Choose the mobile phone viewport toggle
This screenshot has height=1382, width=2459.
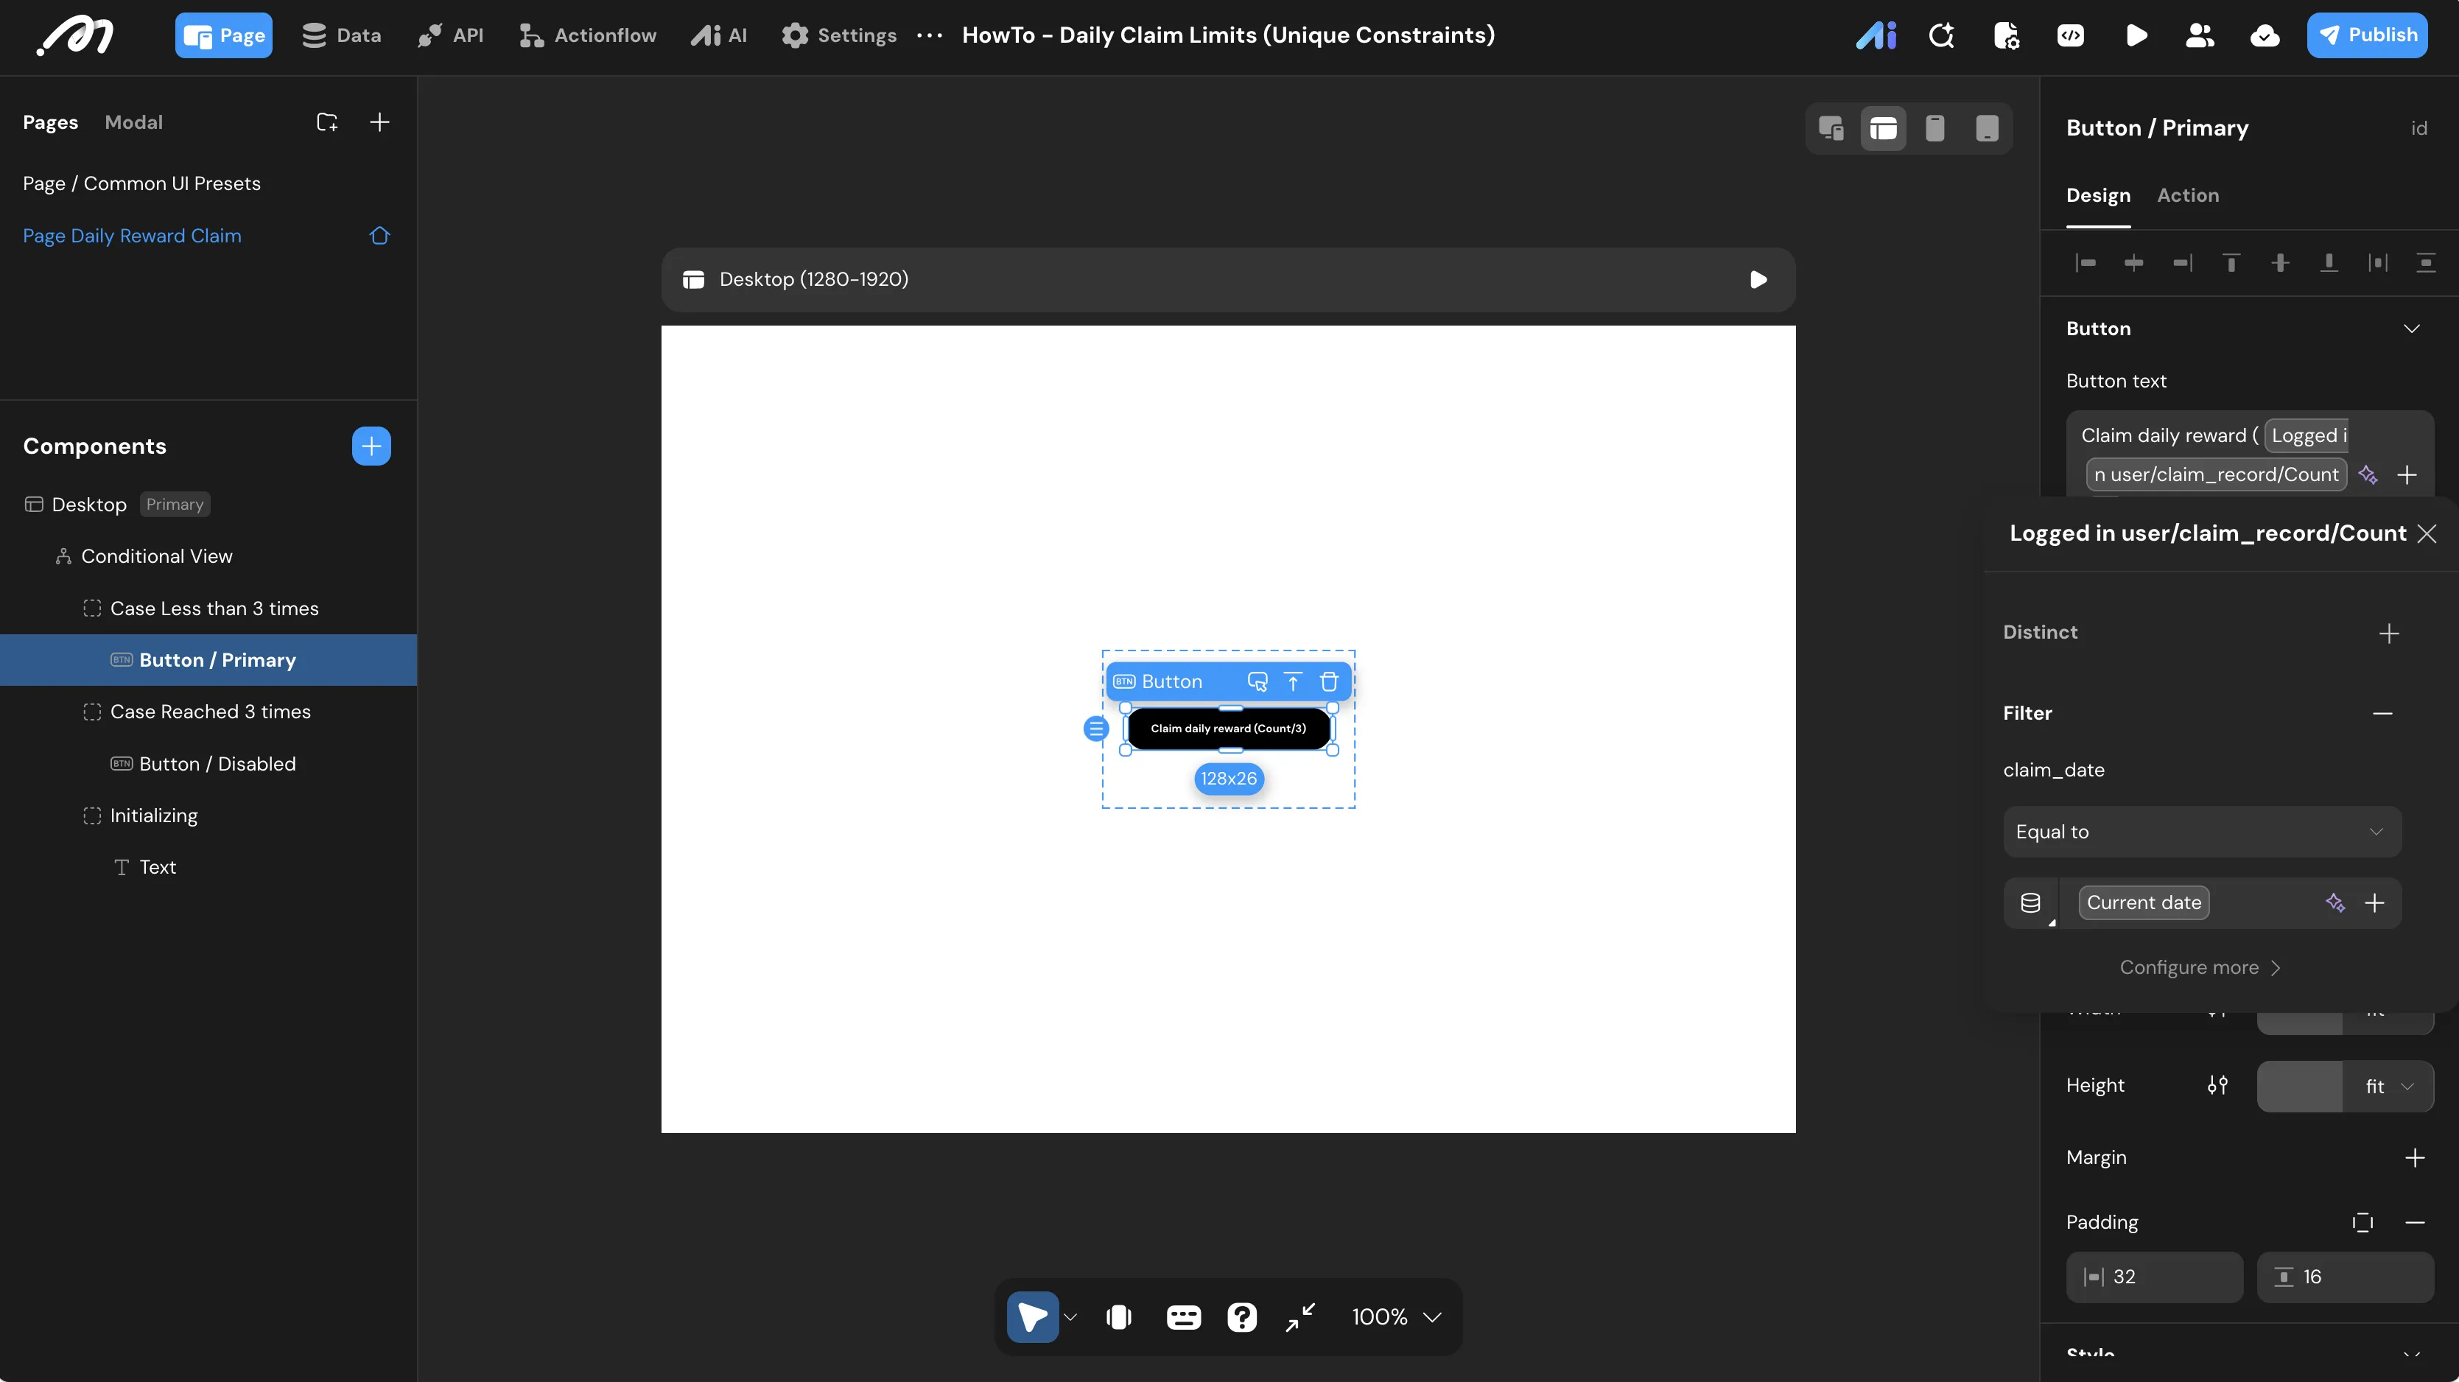pyautogui.click(x=1935, y=128)
